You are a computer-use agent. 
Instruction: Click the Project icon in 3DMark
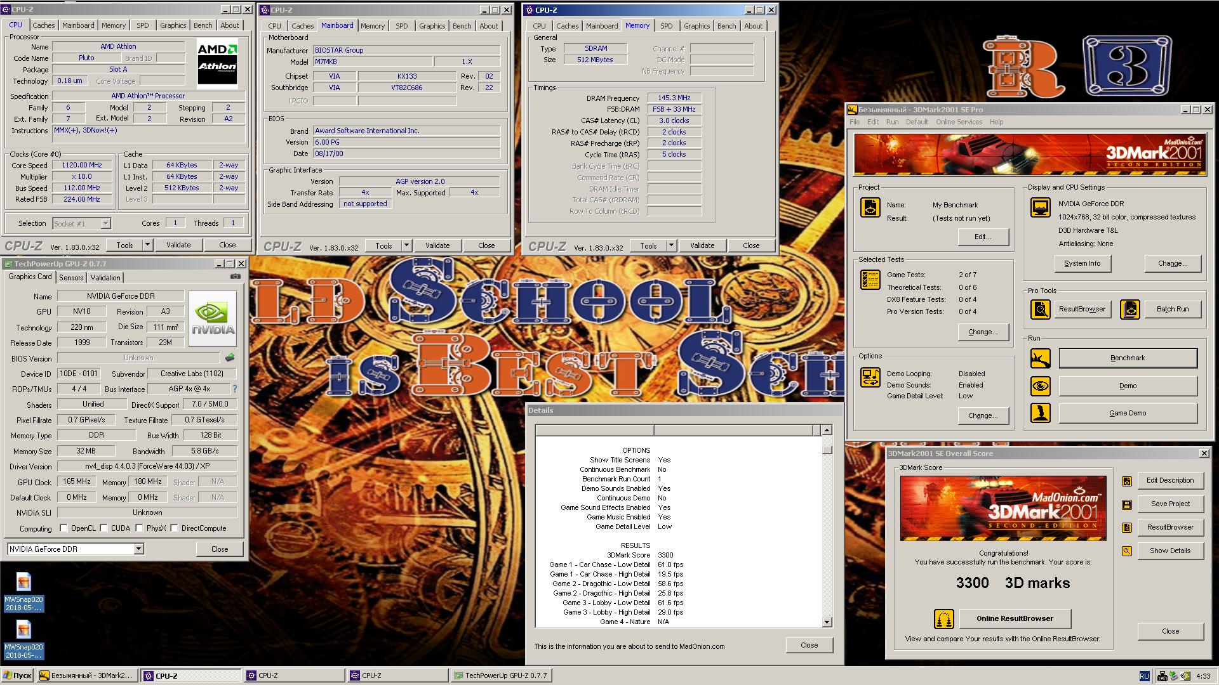[x=870, y=207]
